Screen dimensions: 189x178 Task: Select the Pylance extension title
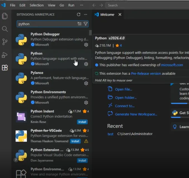point(37,73)
